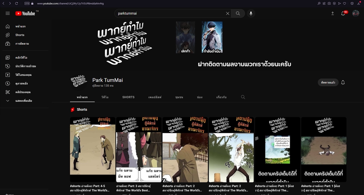Open the notifications bell in header
Screen dimensions: 364x195
click(344, 13)
